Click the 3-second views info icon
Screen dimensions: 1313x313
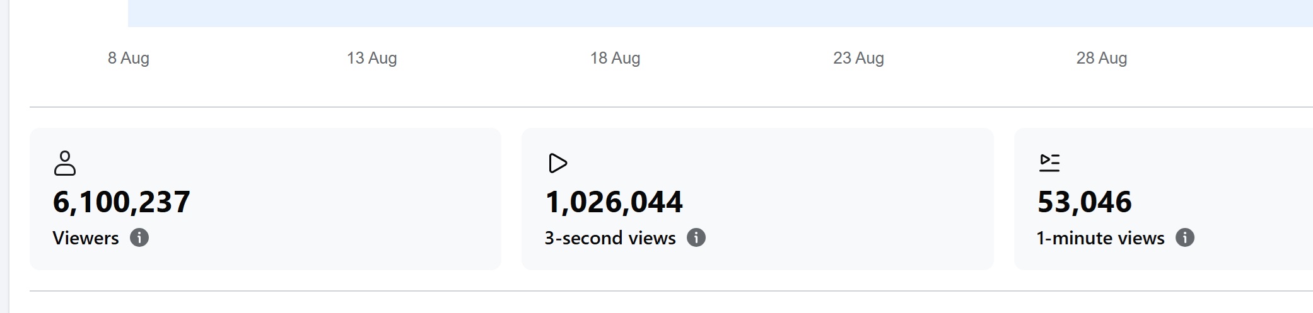pos(696,238)
